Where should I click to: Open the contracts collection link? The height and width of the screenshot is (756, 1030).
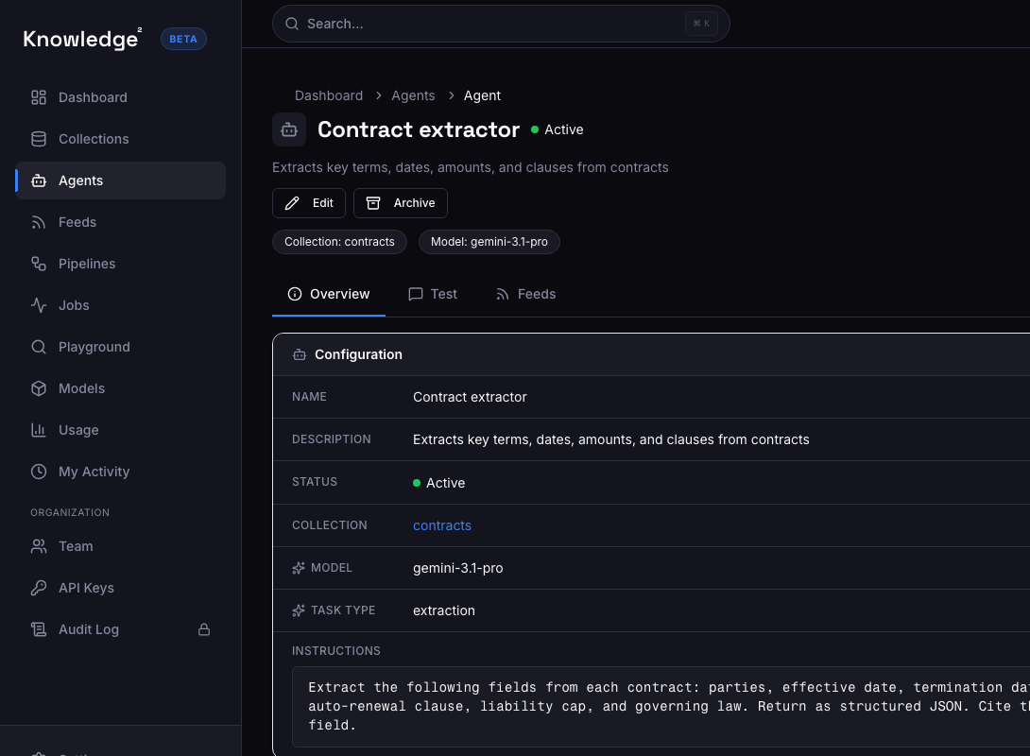tap(441, 525)
